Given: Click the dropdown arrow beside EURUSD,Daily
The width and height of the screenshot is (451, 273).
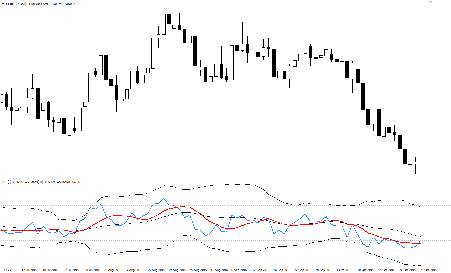Looking at the screenshot, I should [x=3, y=4].
